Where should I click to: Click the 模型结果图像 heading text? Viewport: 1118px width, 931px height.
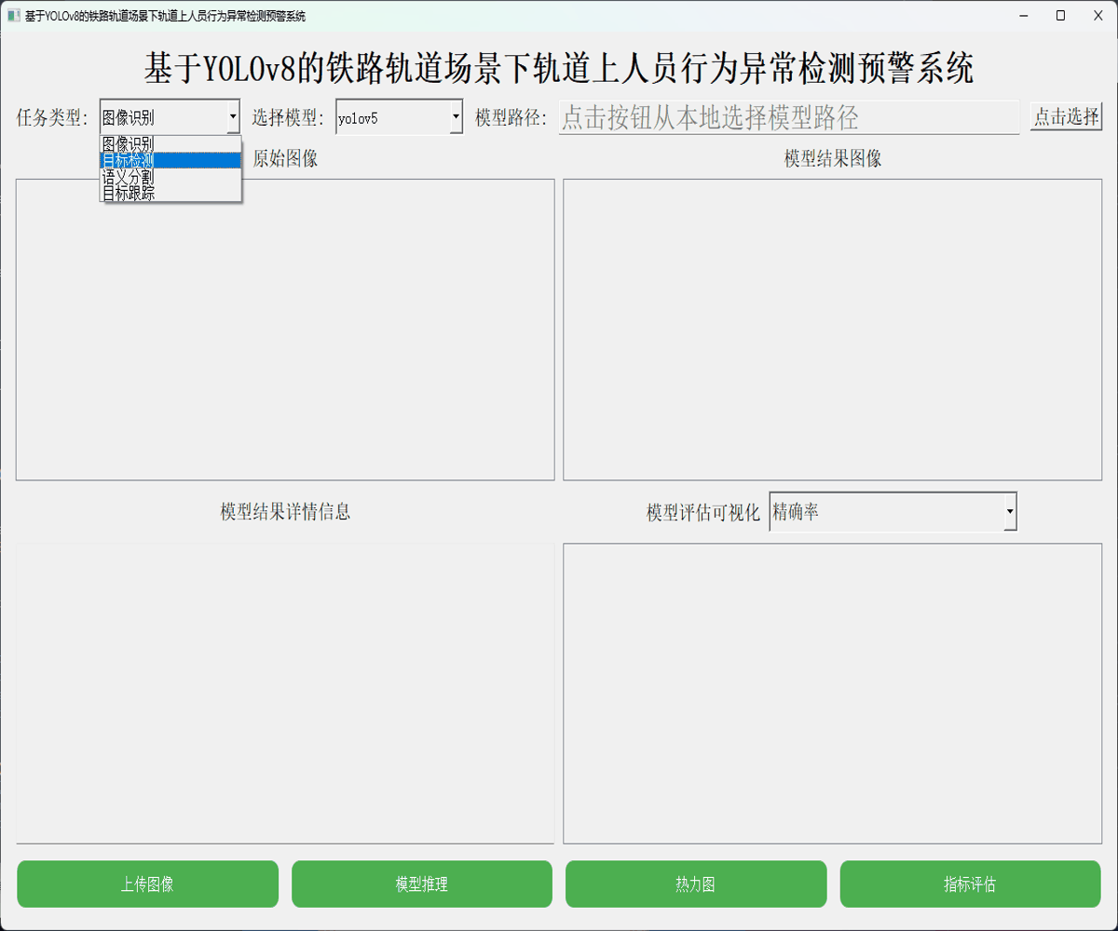833,158
